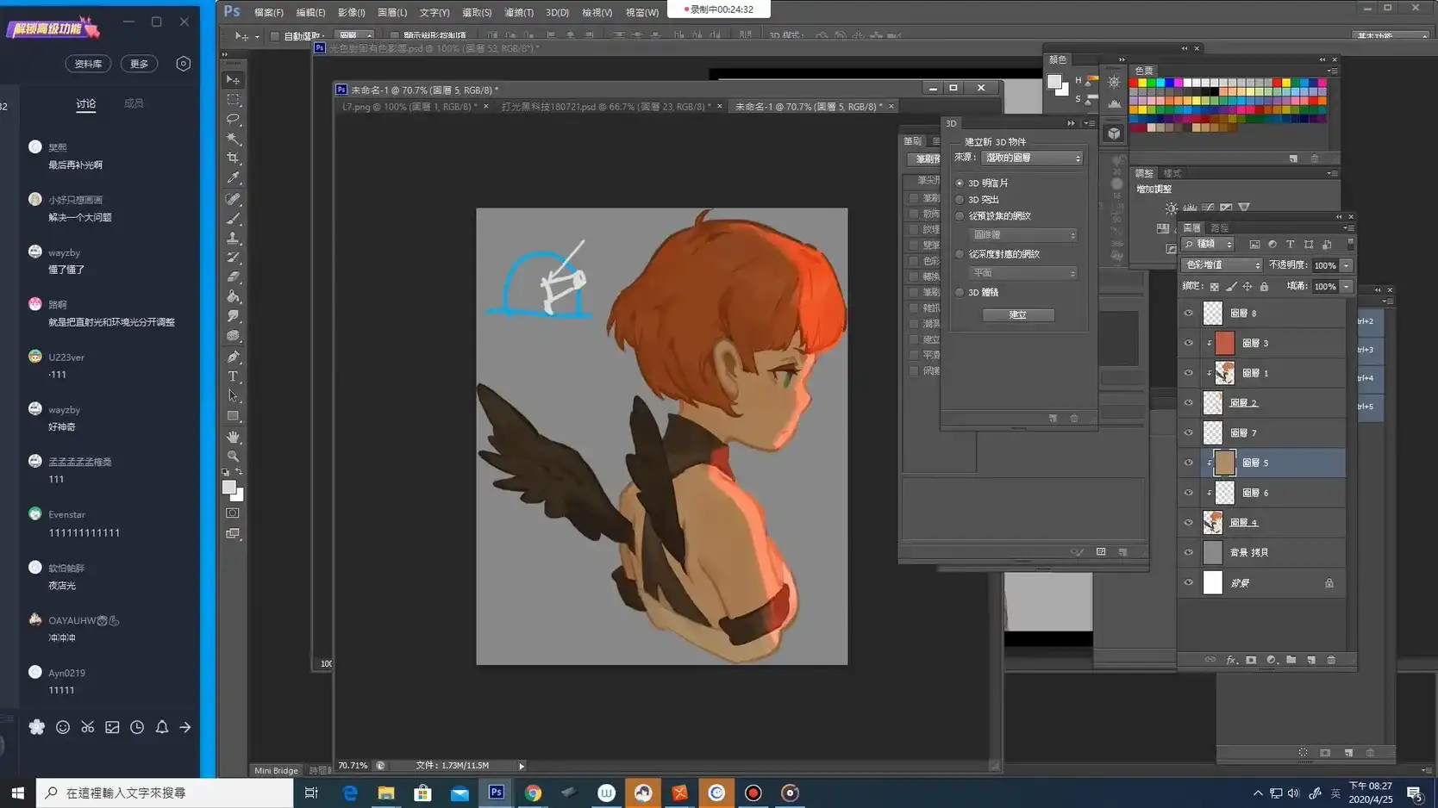This screenshot has height=808, width=1438.
Task: Hide layer 圖層 8 visibility eye
Action: [1189, 314]
